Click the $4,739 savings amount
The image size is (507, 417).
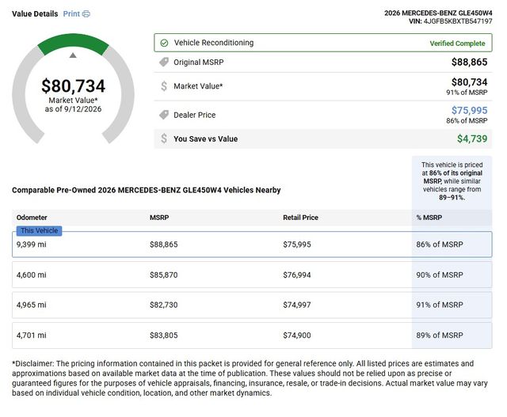[472, 138]
